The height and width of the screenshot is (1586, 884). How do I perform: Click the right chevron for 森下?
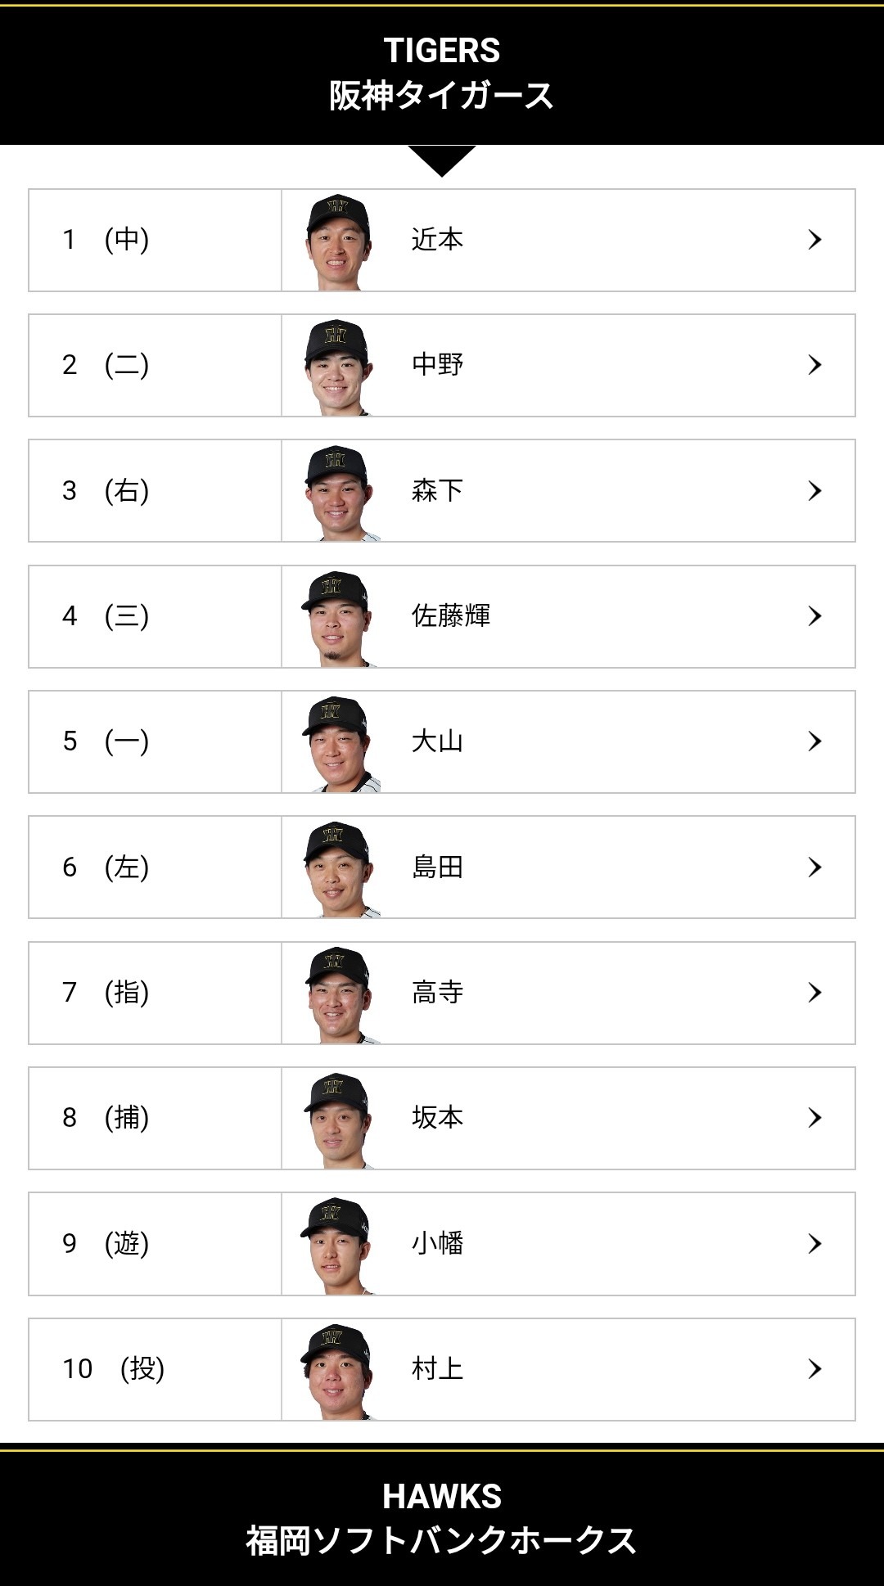click(x=814, y=491)
